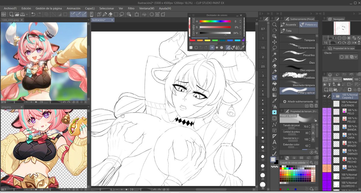Toggle visibility box of CUERNOS layer
The image size is (361, 193).
pyautogui.click(x=325, y=104)
